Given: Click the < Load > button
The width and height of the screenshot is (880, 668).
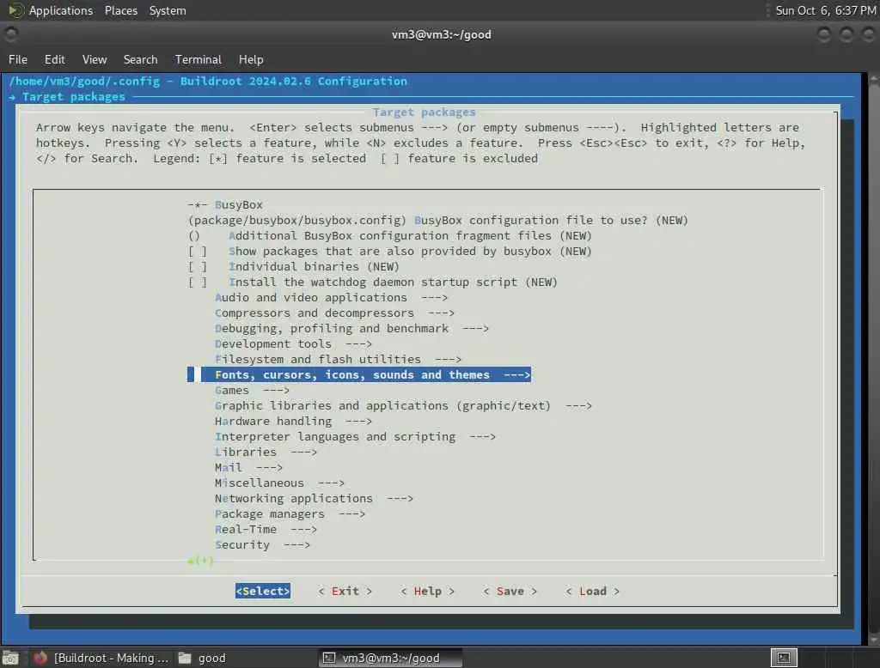Looking at the screenshot, I should (593, 592).
